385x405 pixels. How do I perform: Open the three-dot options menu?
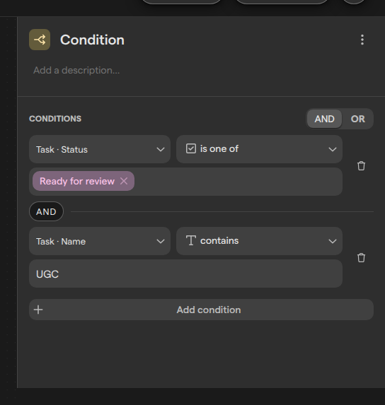362,40
